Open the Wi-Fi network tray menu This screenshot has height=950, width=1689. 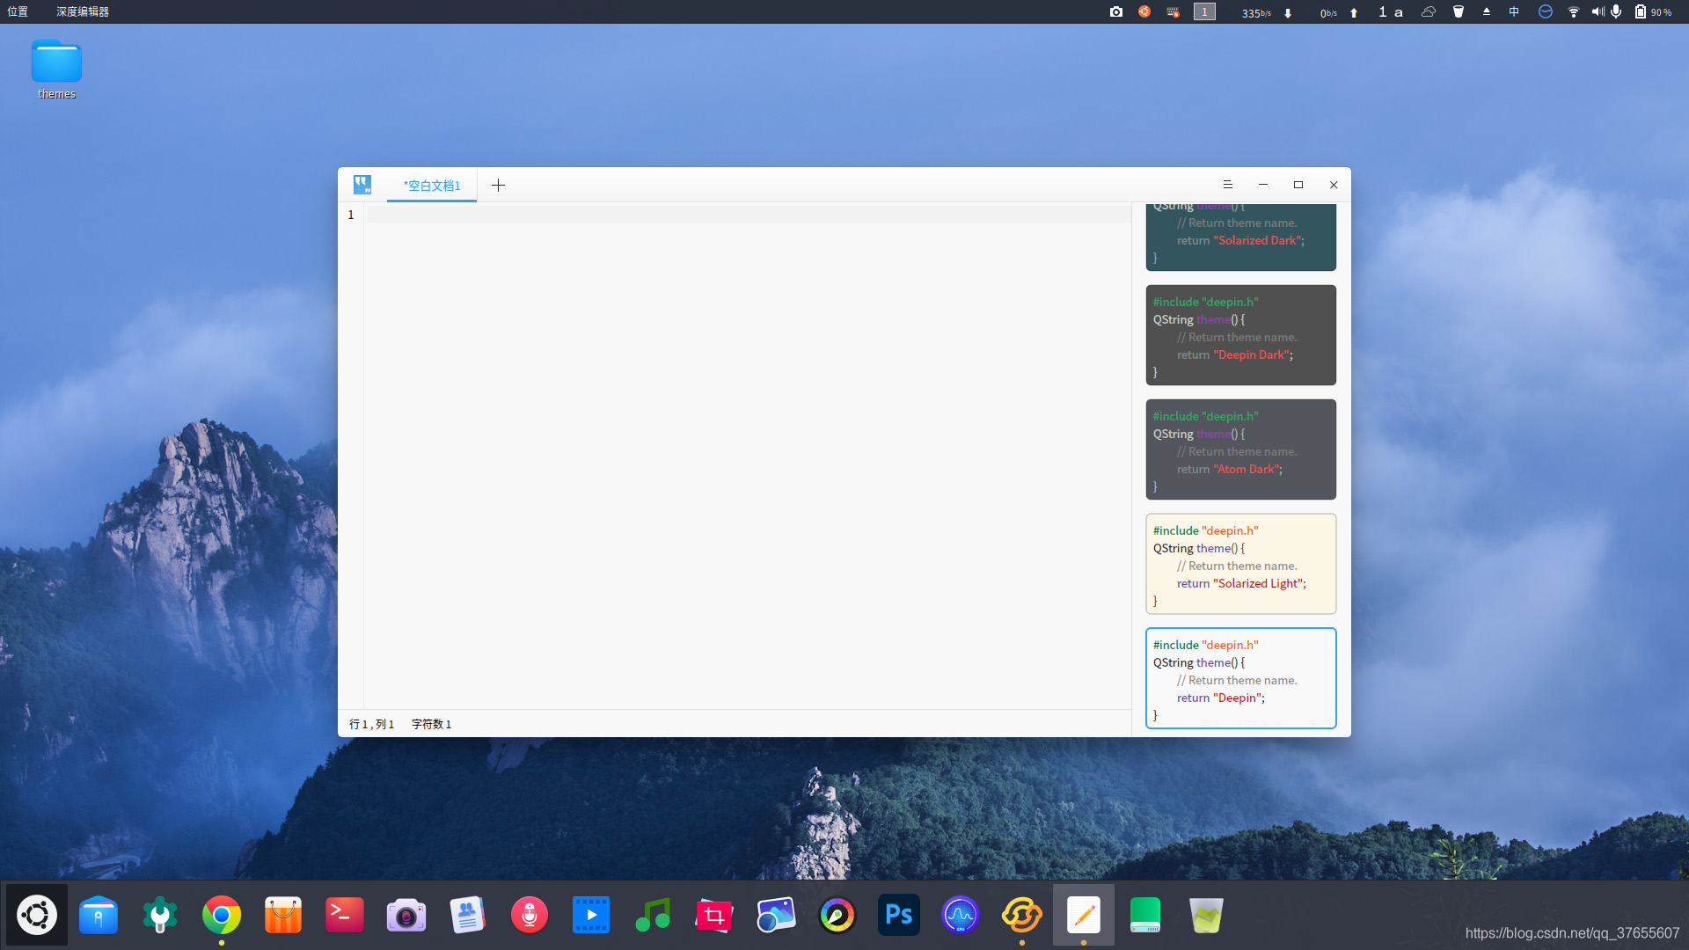pyautogui.click(x=1574, y=11)
